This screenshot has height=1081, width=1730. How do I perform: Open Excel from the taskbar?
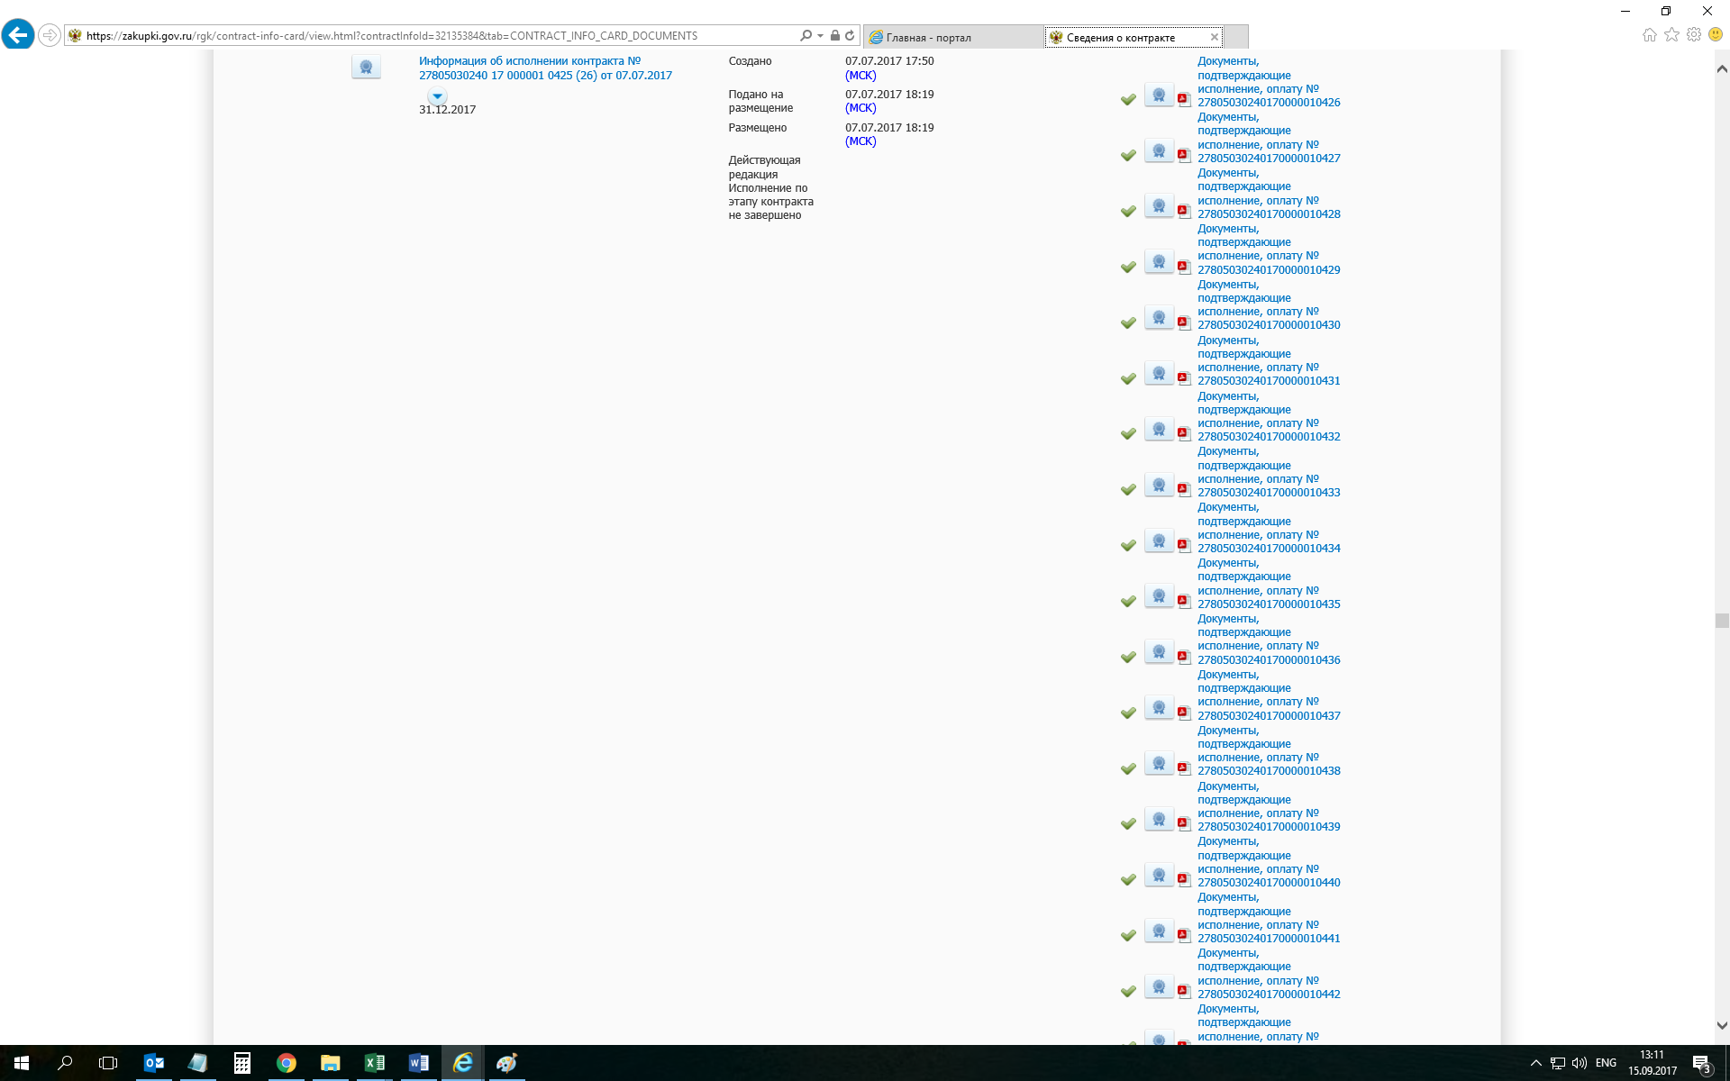tap(374, 1063)
